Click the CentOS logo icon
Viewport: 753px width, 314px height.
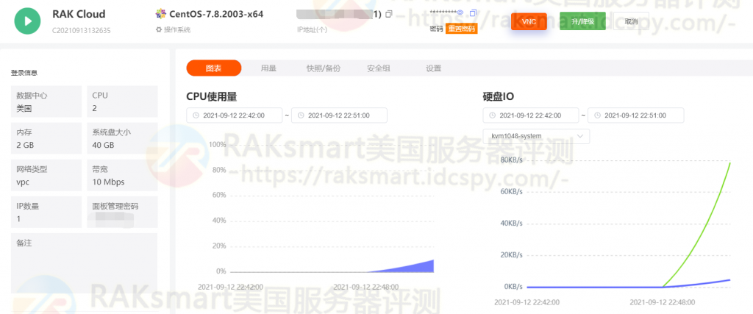pyautogui.click(x=161, y=14)
